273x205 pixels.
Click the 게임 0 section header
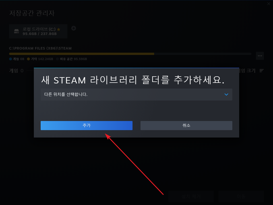(16, 71)
